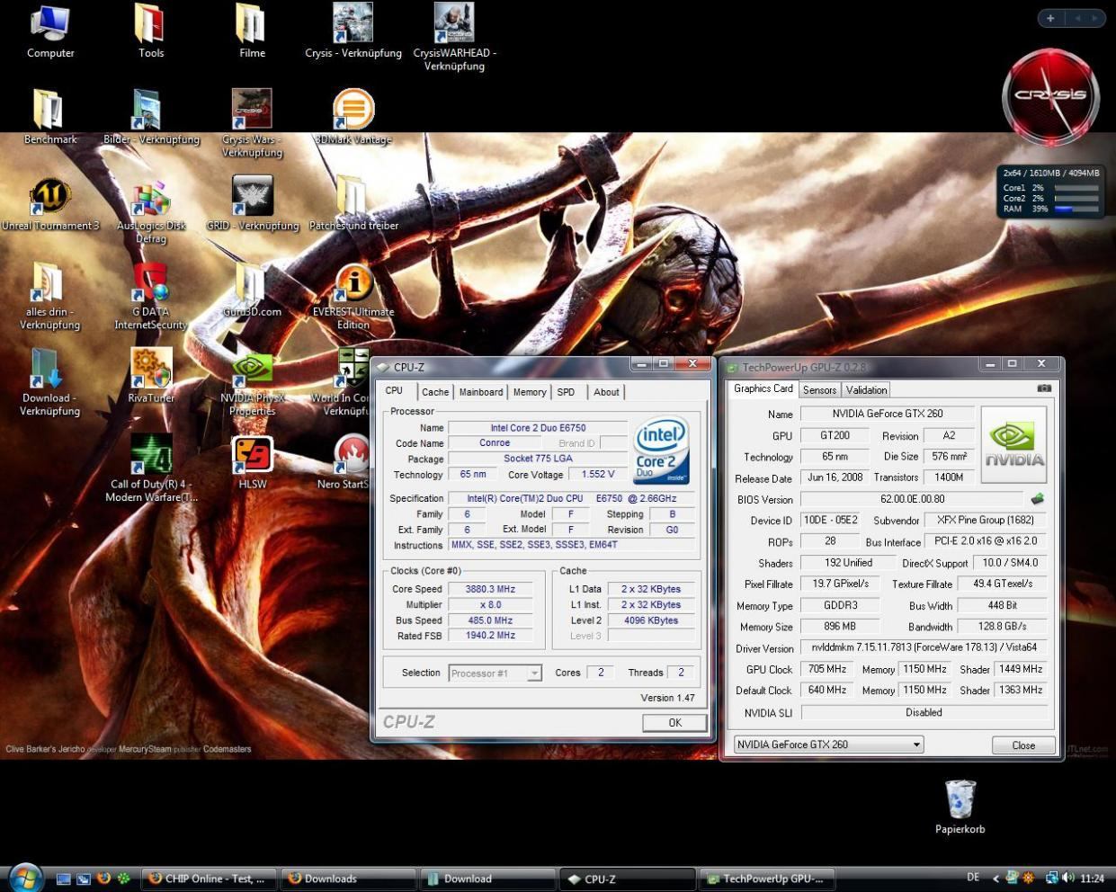1116x892 pixels.
Task: Switch to Downloads taskbar button
Action: pyautogui.click(x=348, y=879)
